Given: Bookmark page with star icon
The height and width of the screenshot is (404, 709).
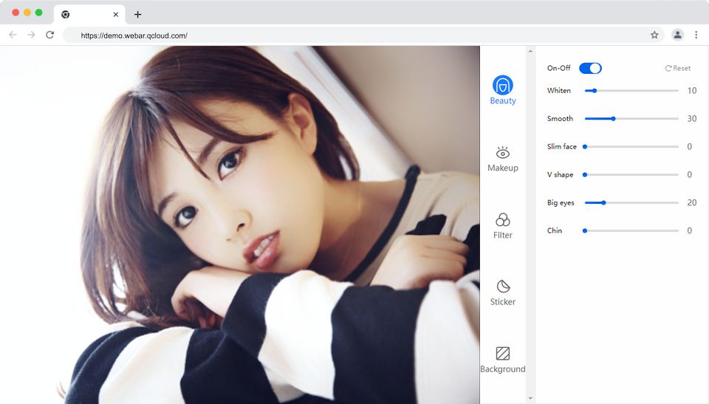Looking at the screenshot, I should tap(654, 35).
